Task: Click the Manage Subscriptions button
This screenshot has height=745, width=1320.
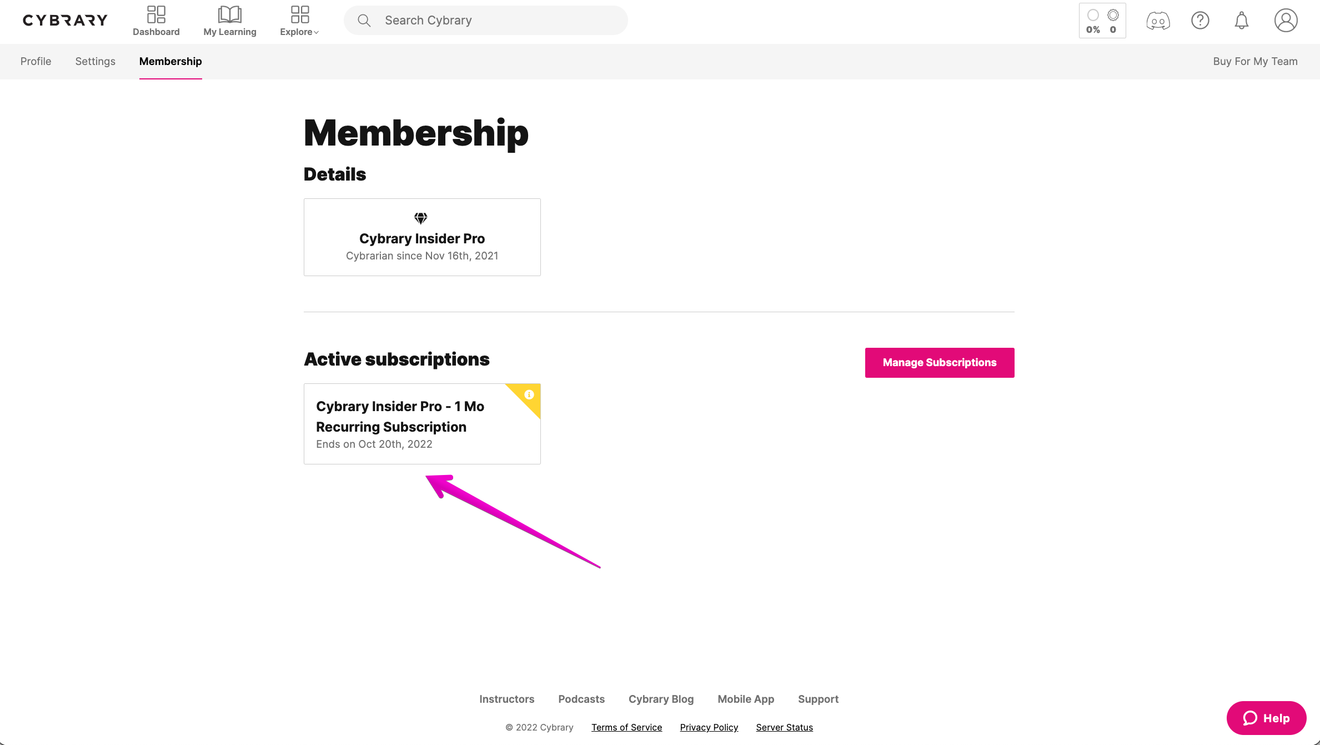Action: tap(940, 363)
